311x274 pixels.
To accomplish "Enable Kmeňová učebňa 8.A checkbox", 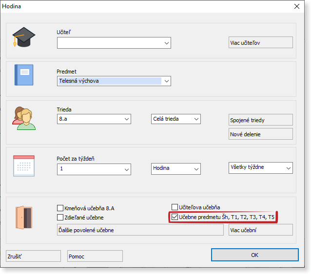I will click(x=60, y=208).
